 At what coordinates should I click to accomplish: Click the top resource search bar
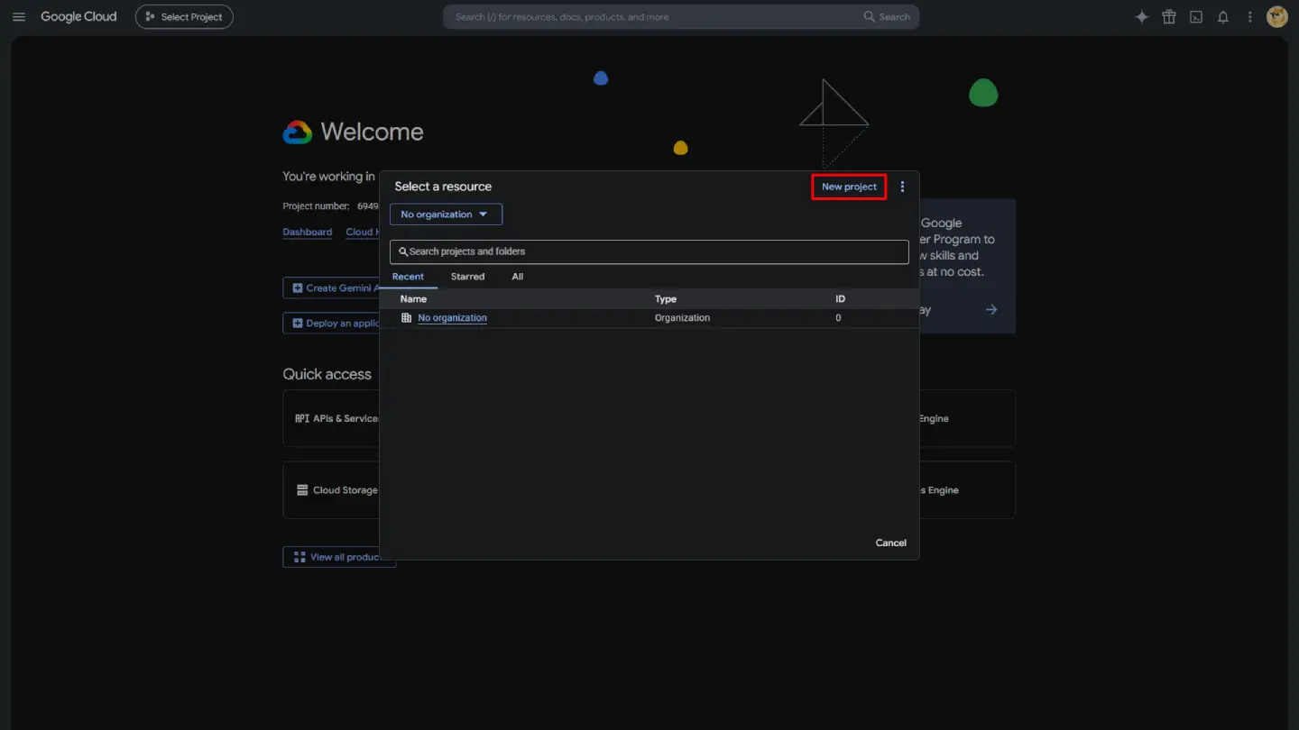pyautogui.click(x=681, y=17)
